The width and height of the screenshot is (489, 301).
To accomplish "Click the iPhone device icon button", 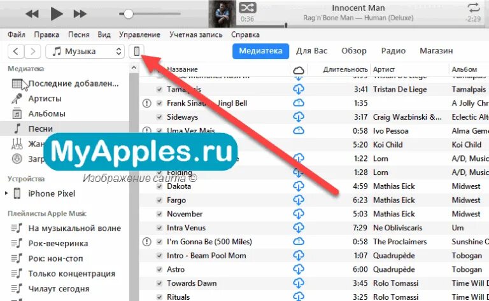I will (x=137, y=51).
